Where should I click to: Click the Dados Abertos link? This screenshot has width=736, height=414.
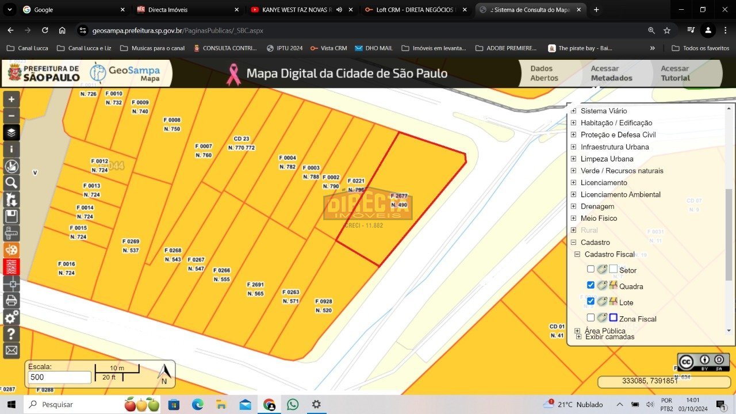pos(544,73)
